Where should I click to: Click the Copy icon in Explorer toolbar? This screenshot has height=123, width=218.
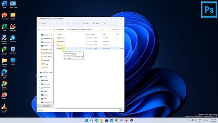point(56,24)
